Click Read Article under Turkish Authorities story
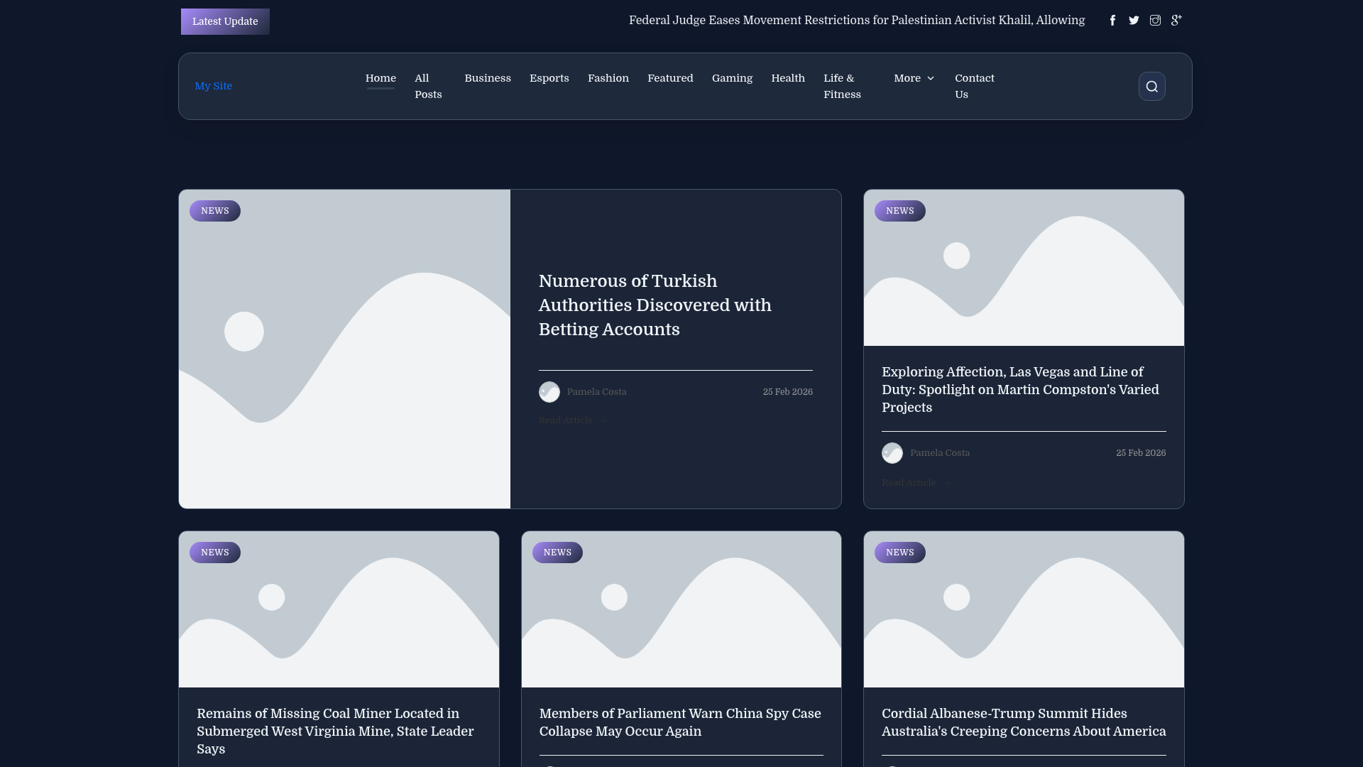 pos(572,420)
